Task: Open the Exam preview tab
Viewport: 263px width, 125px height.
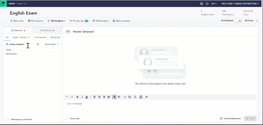Action: point(122,21)
